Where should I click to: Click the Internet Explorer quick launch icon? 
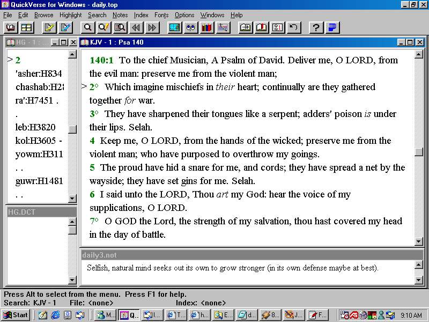55,315
